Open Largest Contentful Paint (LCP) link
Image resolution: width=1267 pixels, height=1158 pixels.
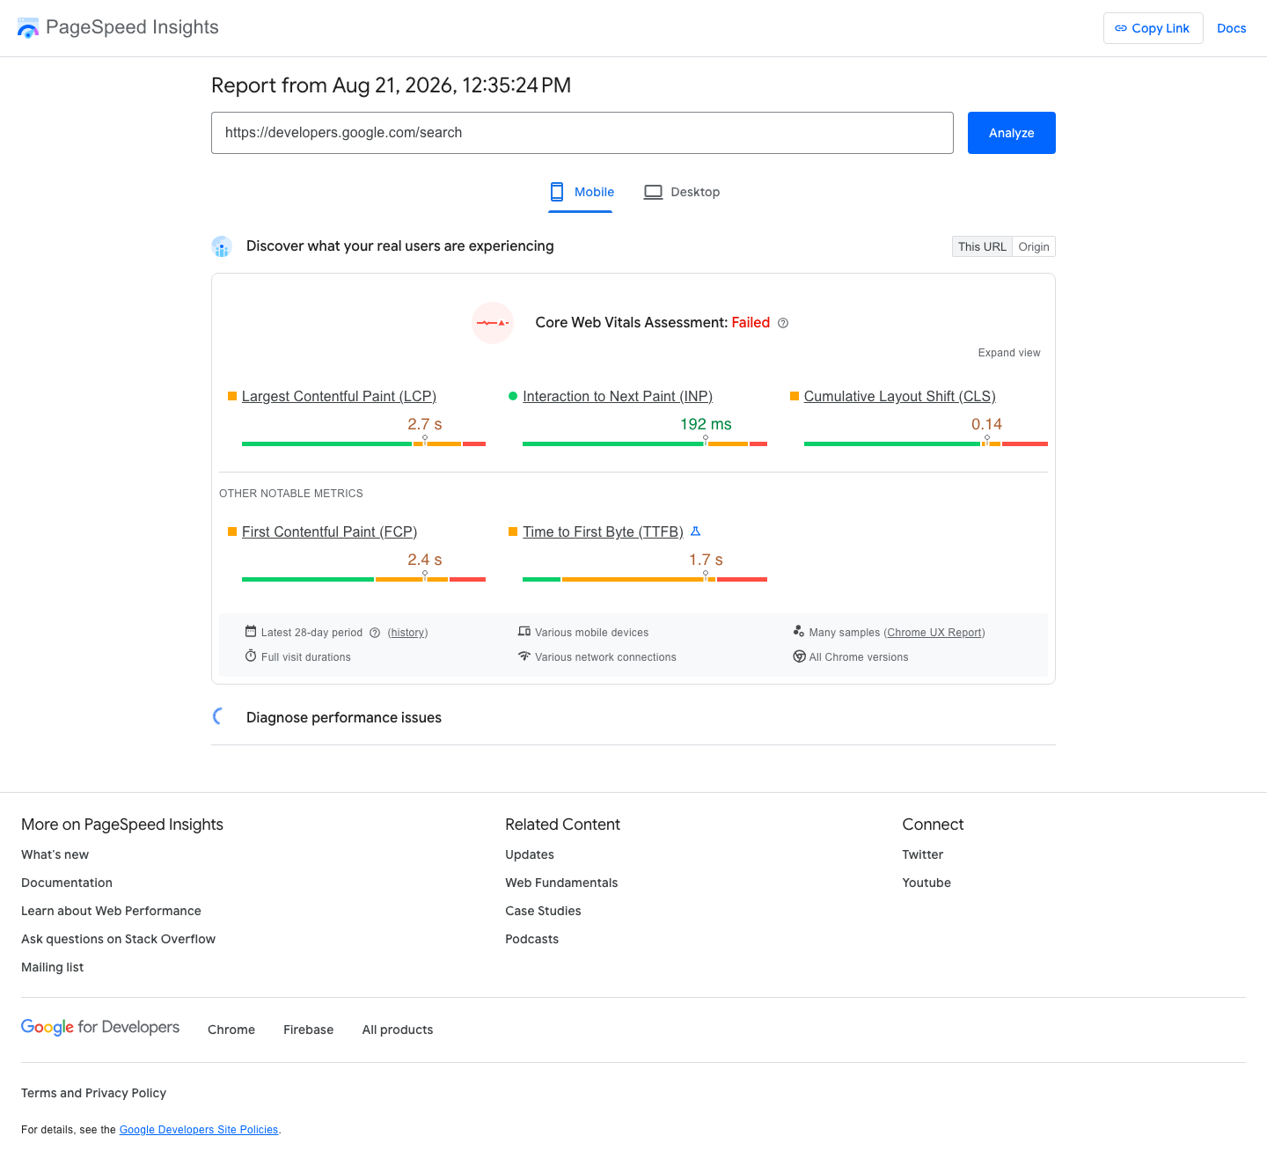point(339,397)
